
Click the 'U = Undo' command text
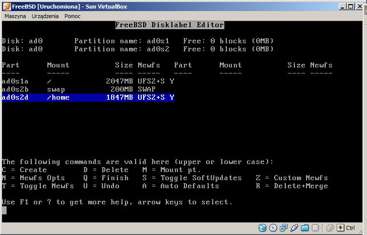tap(101, 186)
